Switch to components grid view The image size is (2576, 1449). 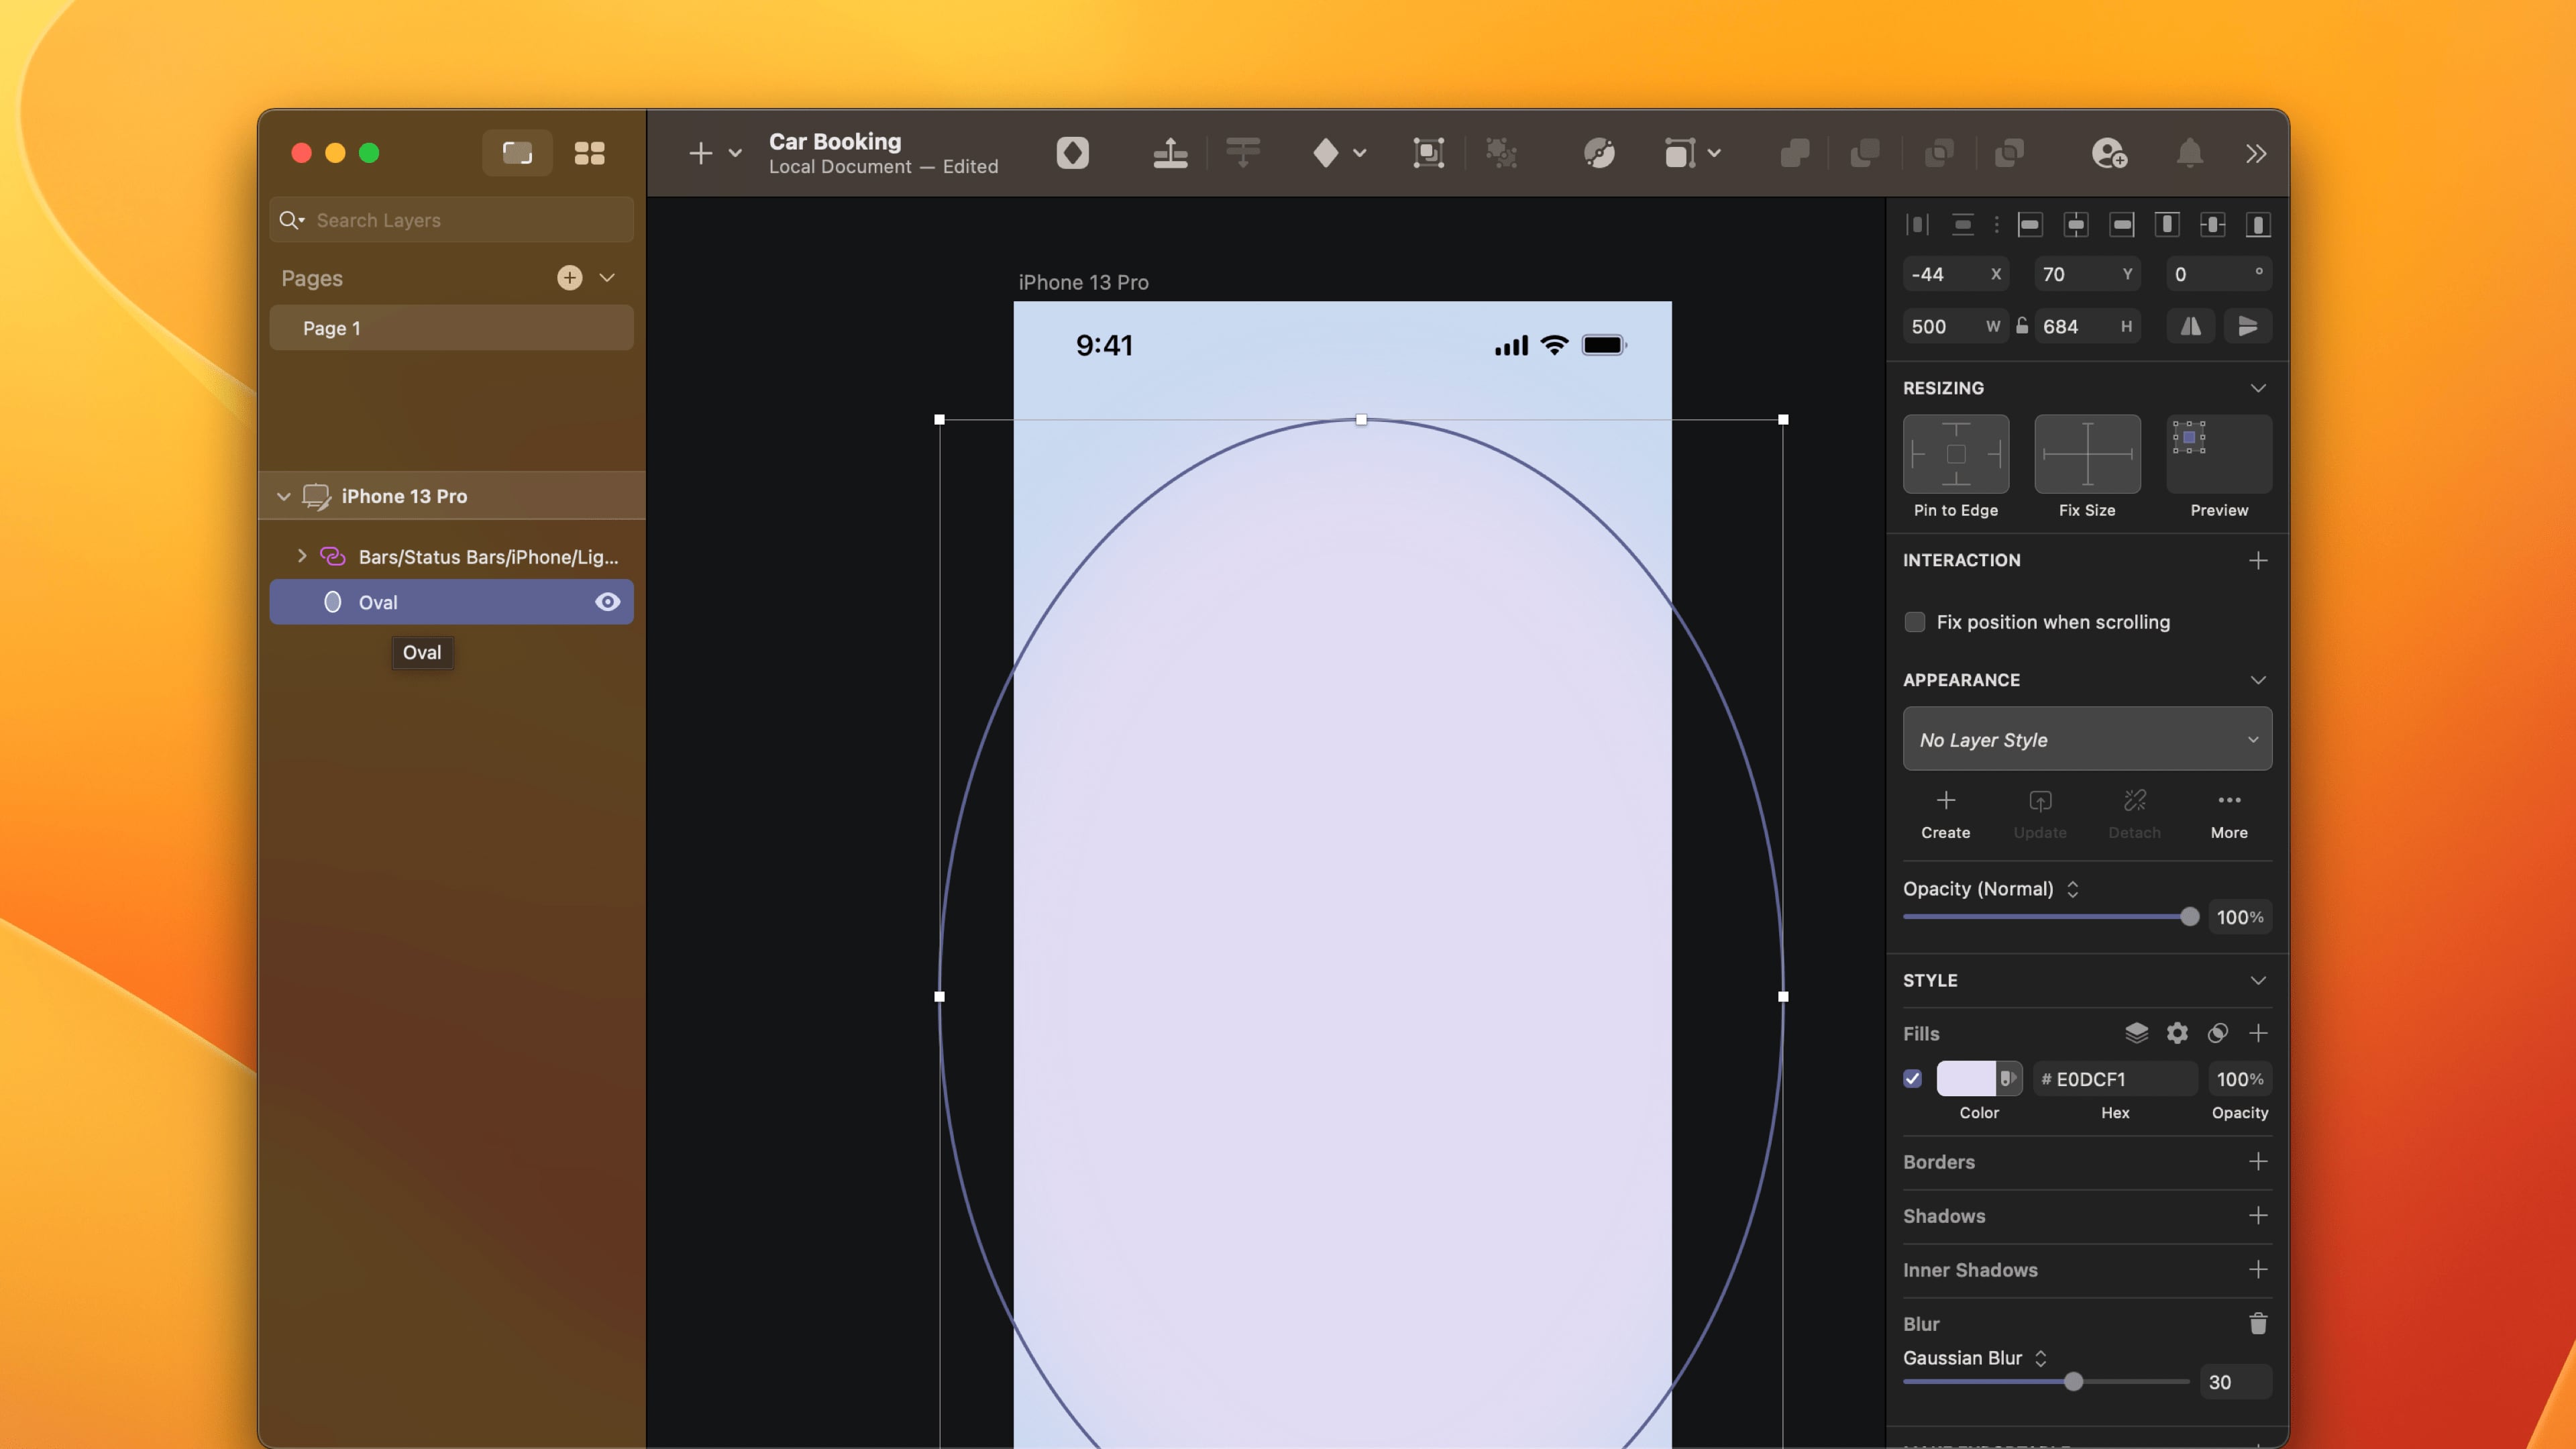coord(589,153)
